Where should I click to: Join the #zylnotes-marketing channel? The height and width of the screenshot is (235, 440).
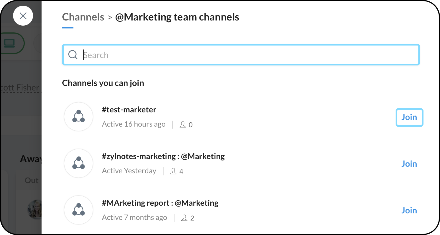click(409, 164)
